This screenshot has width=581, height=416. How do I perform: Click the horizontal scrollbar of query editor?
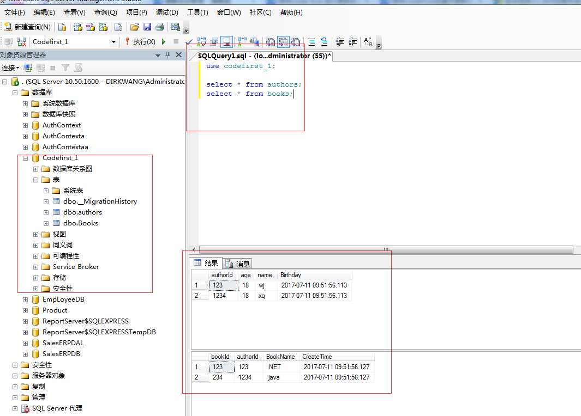[386, 249]
